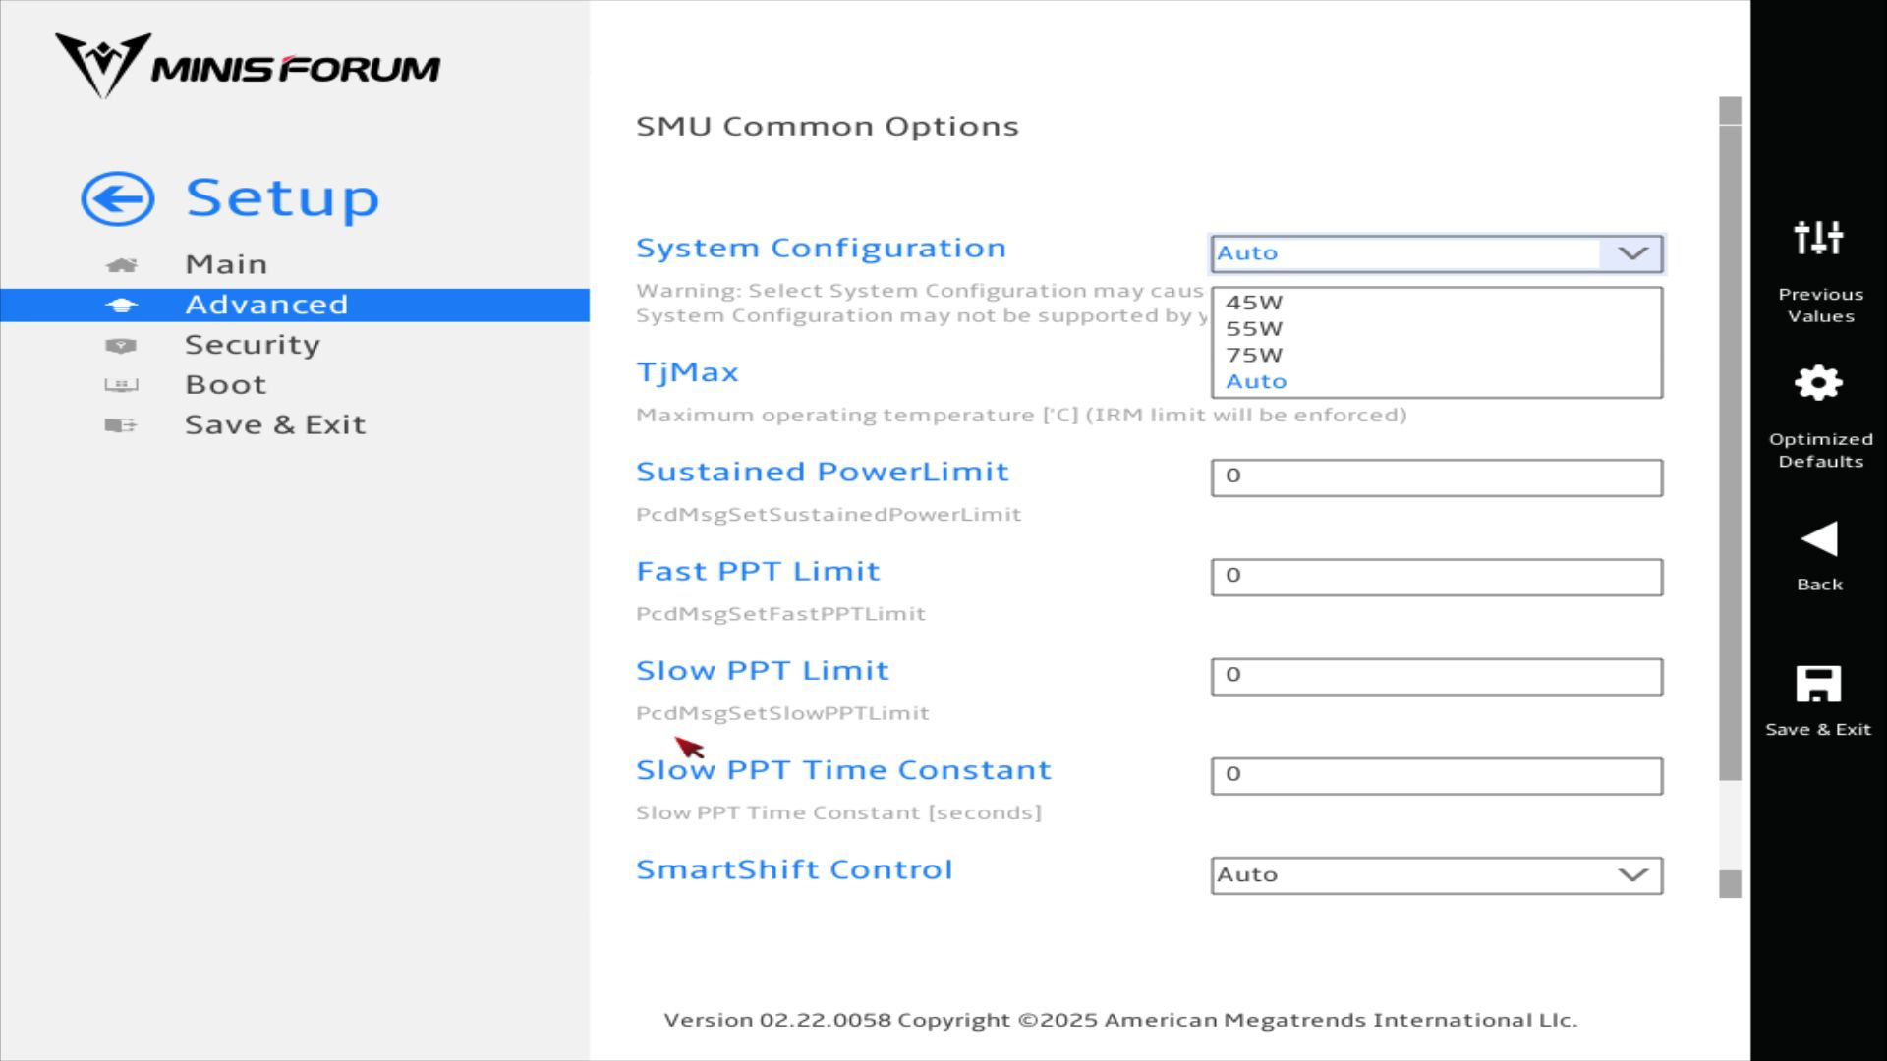The image size is (1887, 1061).
Task: Click the Boot icon in sidebar
Action: click(x=121, y=385)
